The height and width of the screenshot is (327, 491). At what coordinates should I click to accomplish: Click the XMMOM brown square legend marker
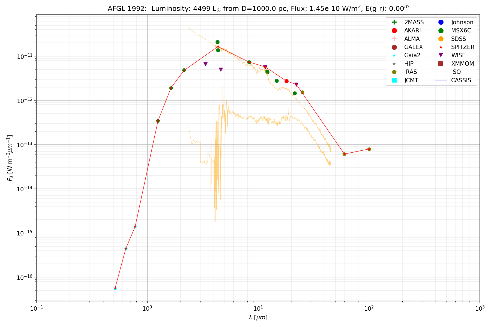pos(441,64)
